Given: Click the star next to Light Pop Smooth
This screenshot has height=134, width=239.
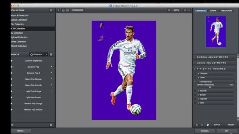Looking at the screenshot, I should (x=12, y=98).
